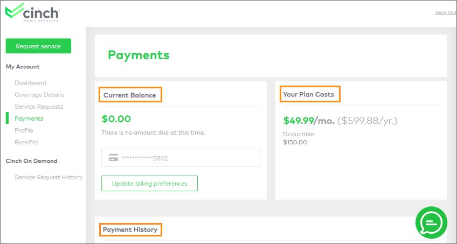Go to Coverage Details page

[39, 95]
